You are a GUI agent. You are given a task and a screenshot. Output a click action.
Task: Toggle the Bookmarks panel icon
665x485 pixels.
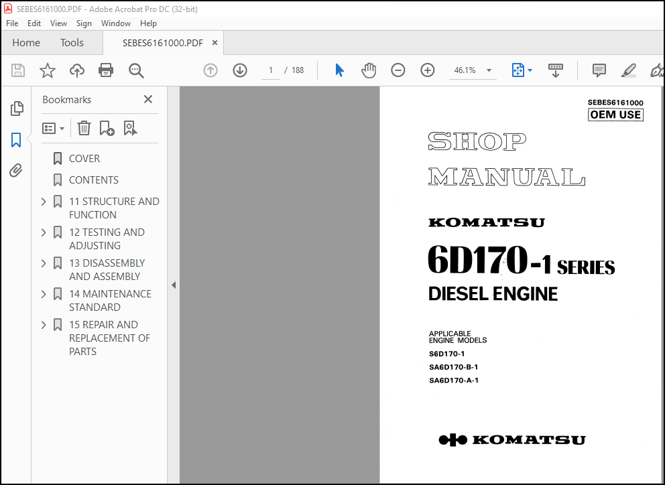tap(16, 140)
